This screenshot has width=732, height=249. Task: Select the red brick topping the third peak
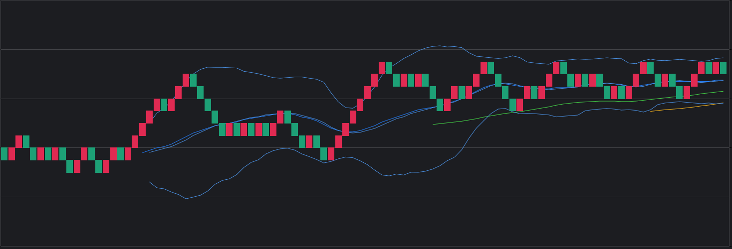[x=484, y=68]
